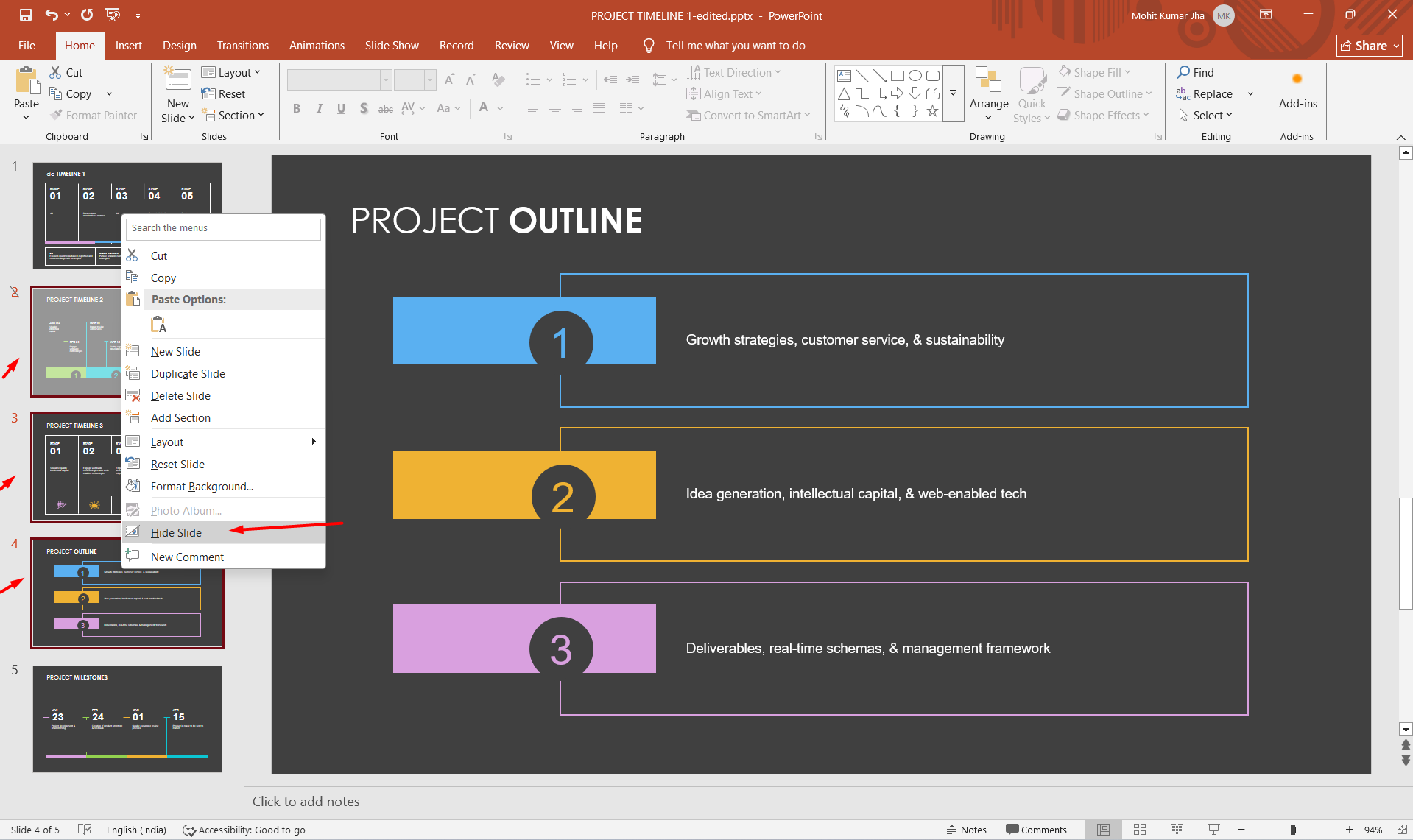The width and height of the screenshot is (1413, 840).
Task: Pick the five-point star shape
Action: pyautogui.click(x=932, y=111)
